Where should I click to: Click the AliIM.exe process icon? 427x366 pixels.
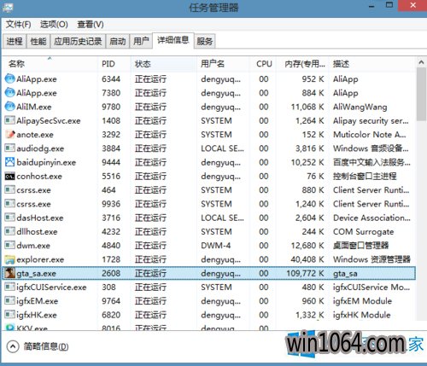9,107
